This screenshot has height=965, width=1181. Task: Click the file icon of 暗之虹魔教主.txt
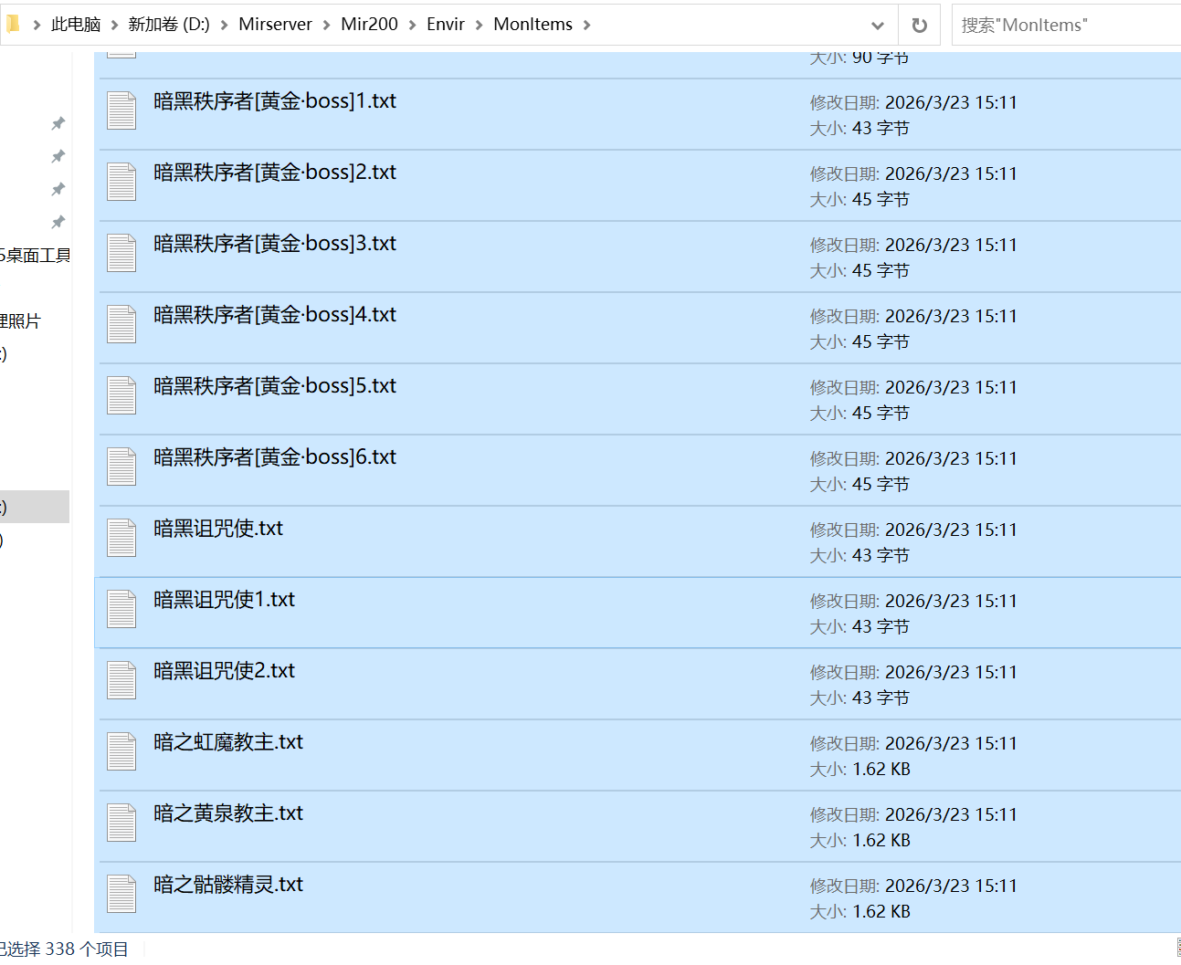121,752
